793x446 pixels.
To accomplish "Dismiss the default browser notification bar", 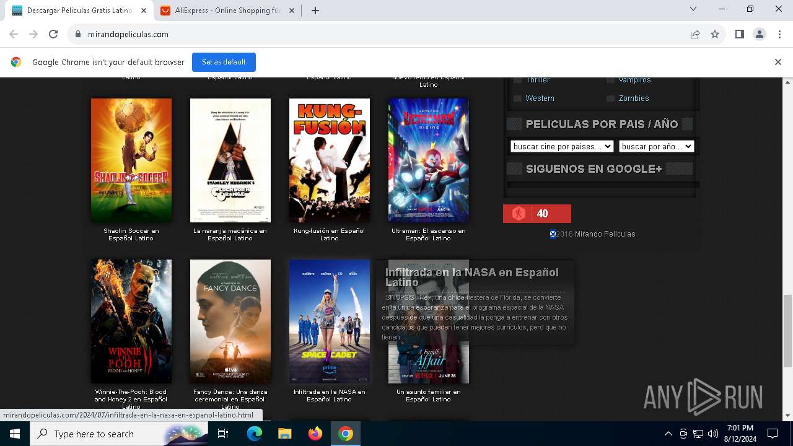I will (x=778, y=62).
